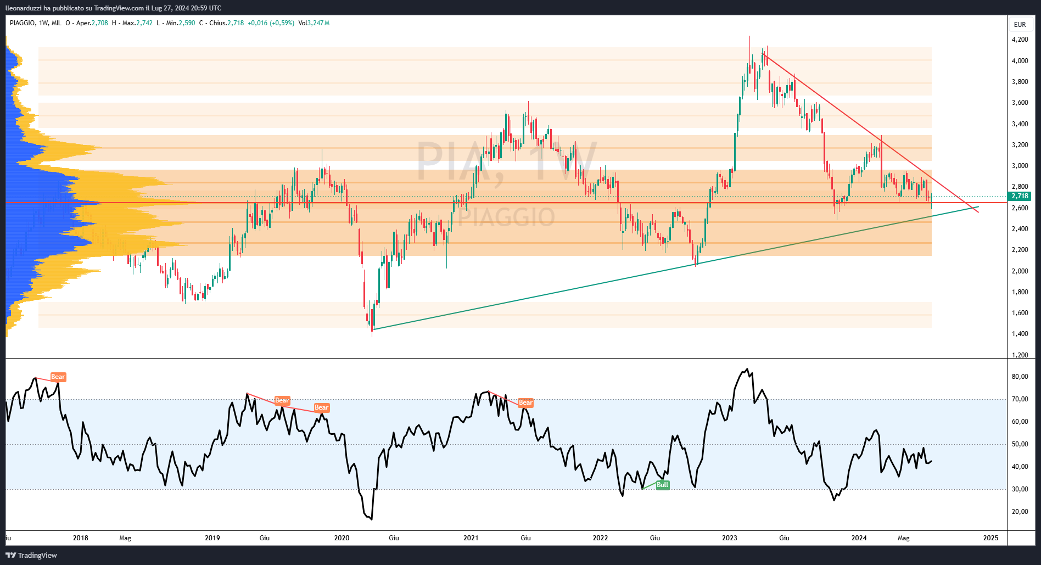Click the 20,00 RSI axis label
This screenshot has height=565, width=1041.
point(1020,512)
